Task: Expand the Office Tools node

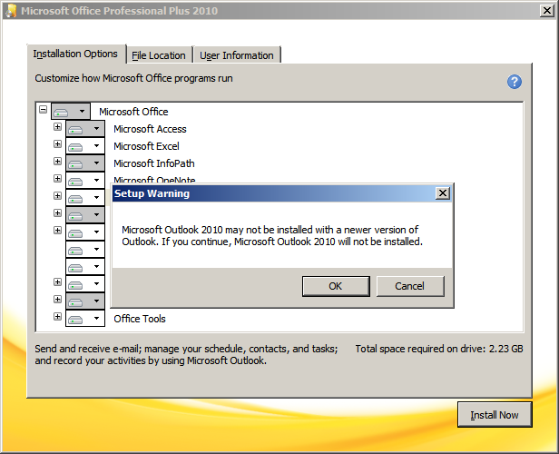Action: coord(57,316)
